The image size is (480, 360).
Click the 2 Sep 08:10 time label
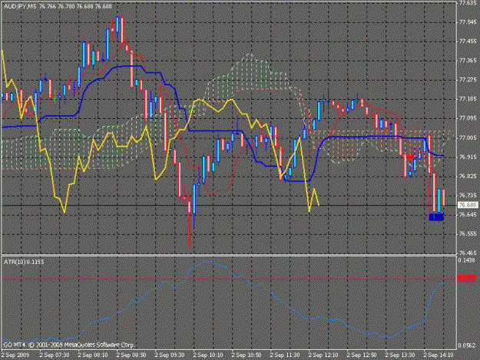pyautogui.click(x=93, y=355)
